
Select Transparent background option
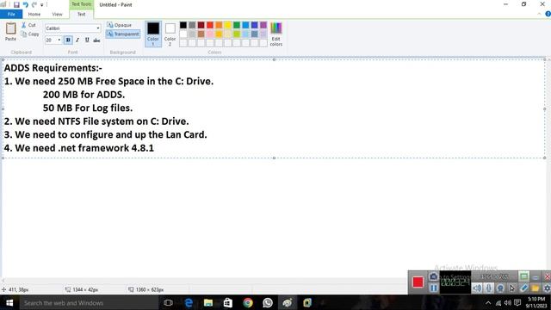pos(123,34)
